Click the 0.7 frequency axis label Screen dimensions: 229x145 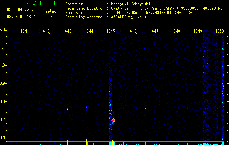point(3,120)
